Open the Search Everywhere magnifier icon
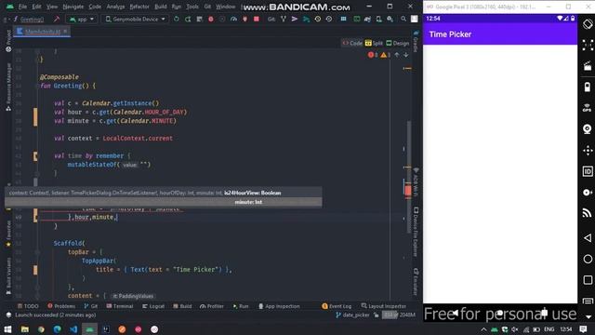This screenshot has width=595, height=335. click(403, 19)
